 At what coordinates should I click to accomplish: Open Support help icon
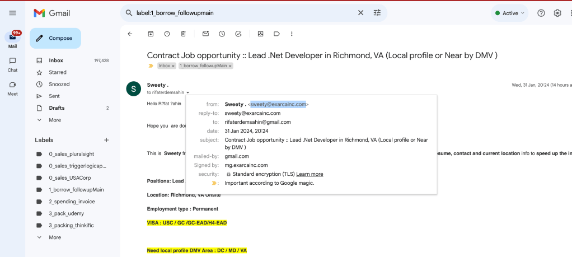541,13
